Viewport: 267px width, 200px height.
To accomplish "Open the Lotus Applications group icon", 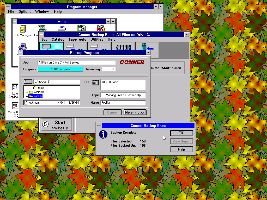I will click(15, 87).
